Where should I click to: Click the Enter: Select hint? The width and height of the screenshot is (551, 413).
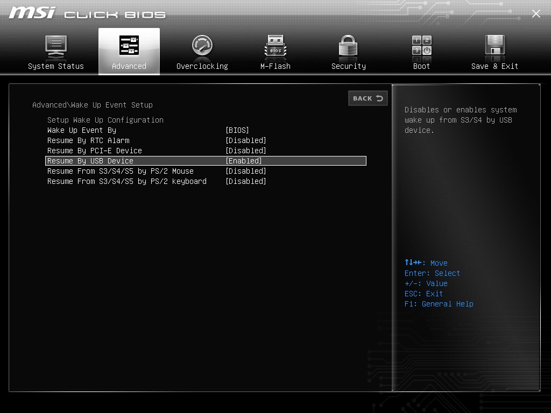[x=432, y=273]
